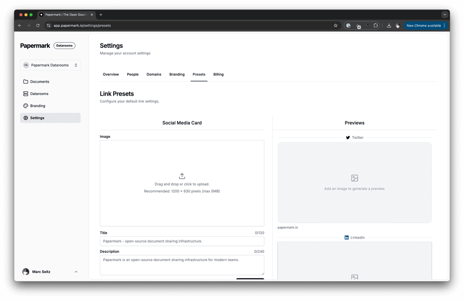464x300 pixels.
Task: Click the Datarooms badge next to logo
Action: (x=64, y=46)
